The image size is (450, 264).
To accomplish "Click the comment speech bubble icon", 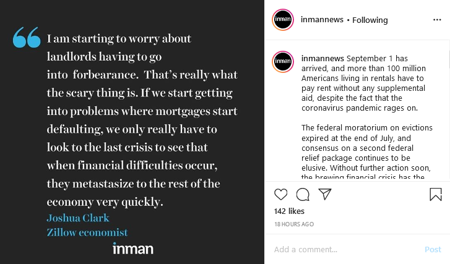I will pos(303,194).
